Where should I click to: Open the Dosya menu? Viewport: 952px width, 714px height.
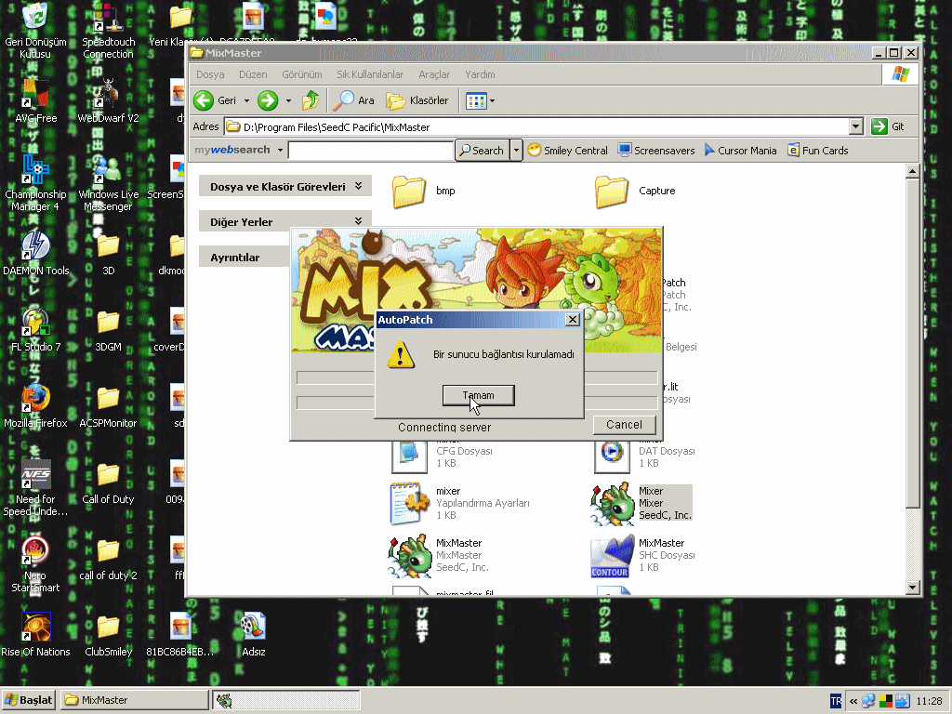coord(210,74)
